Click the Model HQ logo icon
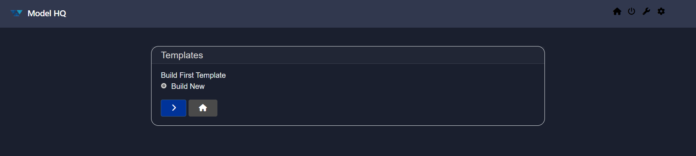 [x=16, y=13]
